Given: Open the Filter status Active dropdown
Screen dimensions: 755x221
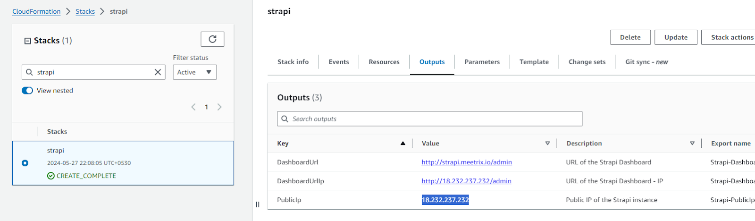Looking at the screenshot, I should (194, 72).
